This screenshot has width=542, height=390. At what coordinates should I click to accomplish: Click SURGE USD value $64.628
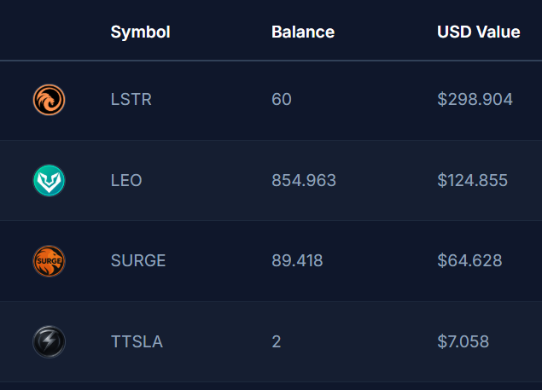pyautogui.click(x=469, y=260)
